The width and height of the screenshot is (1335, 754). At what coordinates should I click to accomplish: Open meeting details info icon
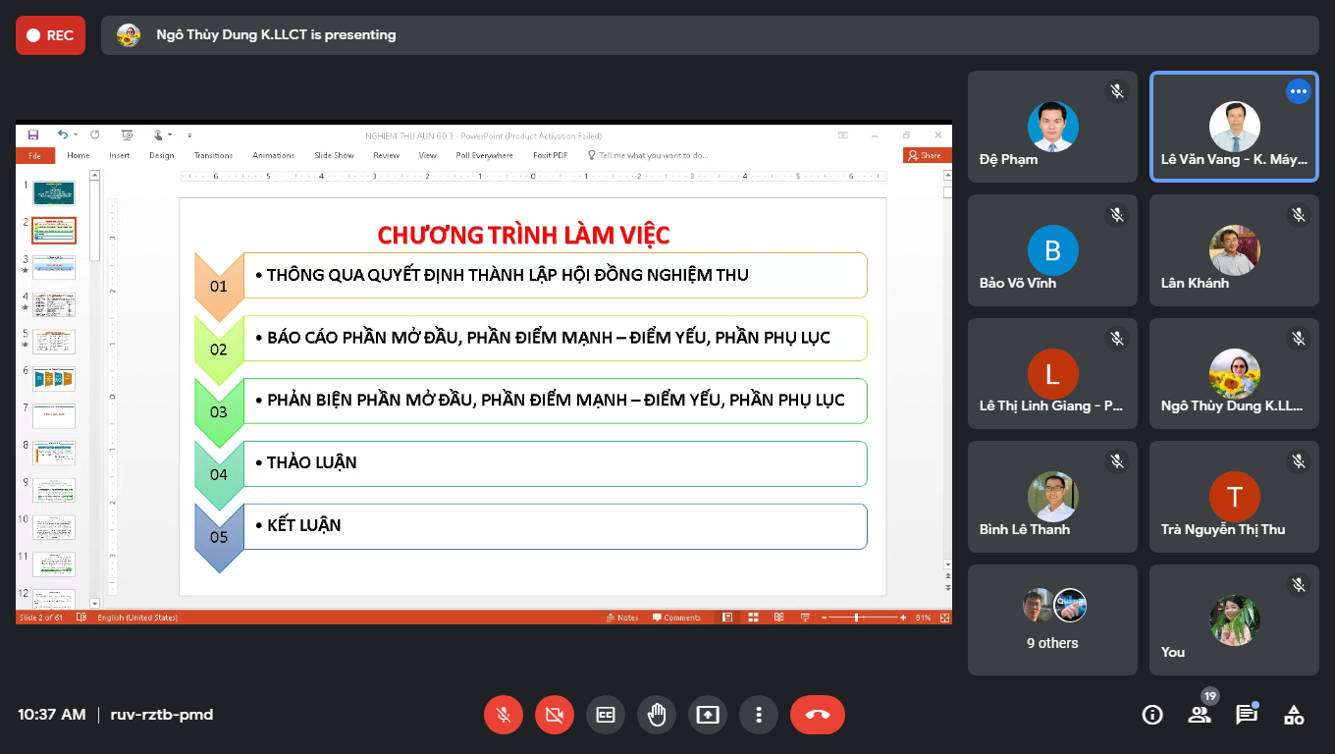1152,715
